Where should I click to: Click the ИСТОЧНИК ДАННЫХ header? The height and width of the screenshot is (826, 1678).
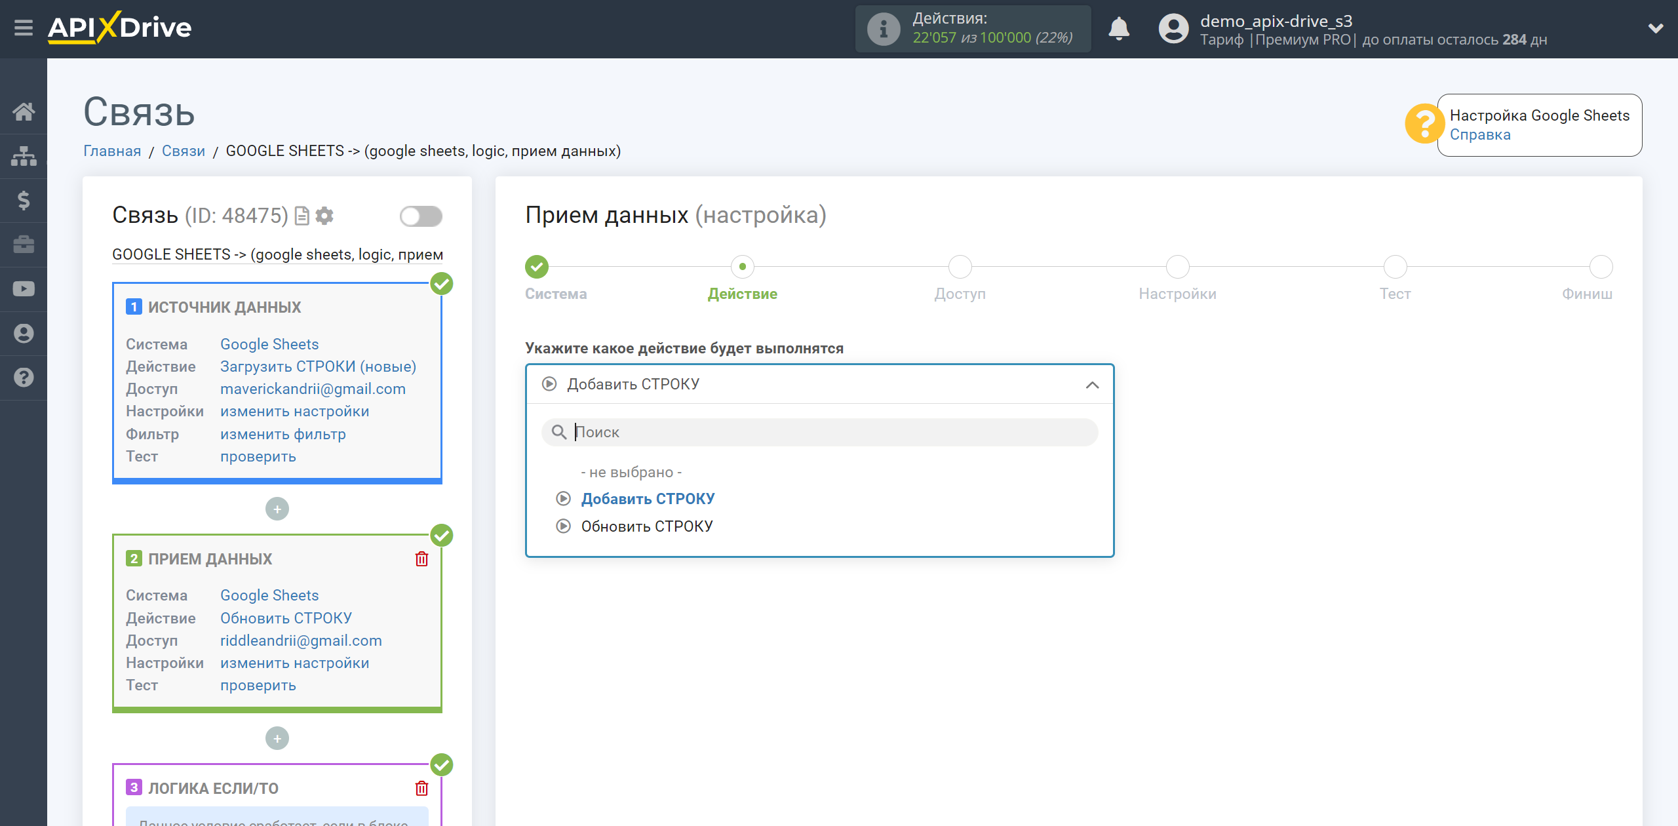[224, 307]
